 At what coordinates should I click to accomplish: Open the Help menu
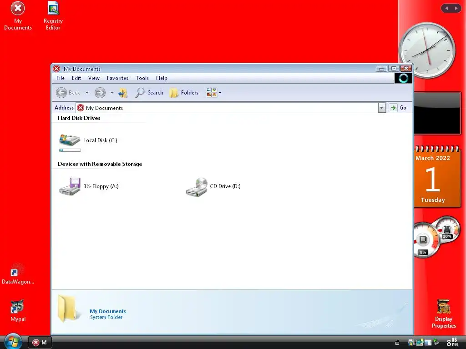point(162,78)
